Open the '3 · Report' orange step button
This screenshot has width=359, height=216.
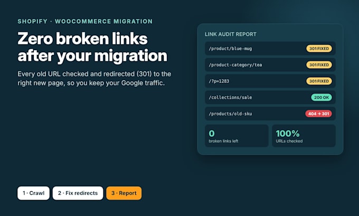tap(124, 193)
